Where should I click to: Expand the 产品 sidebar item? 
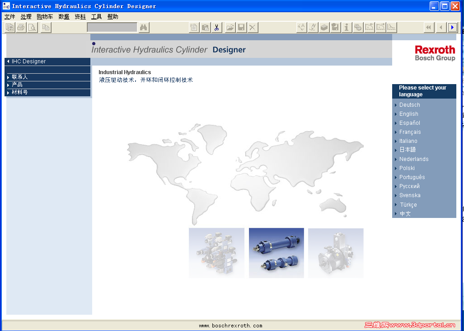47,85
